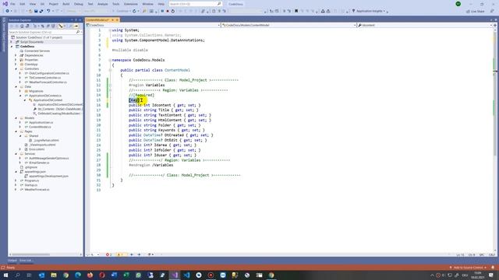Stop debugging with the red stop icon

(168, 11)
